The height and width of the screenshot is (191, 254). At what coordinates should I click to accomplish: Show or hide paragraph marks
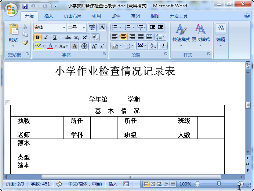[163, 46]
